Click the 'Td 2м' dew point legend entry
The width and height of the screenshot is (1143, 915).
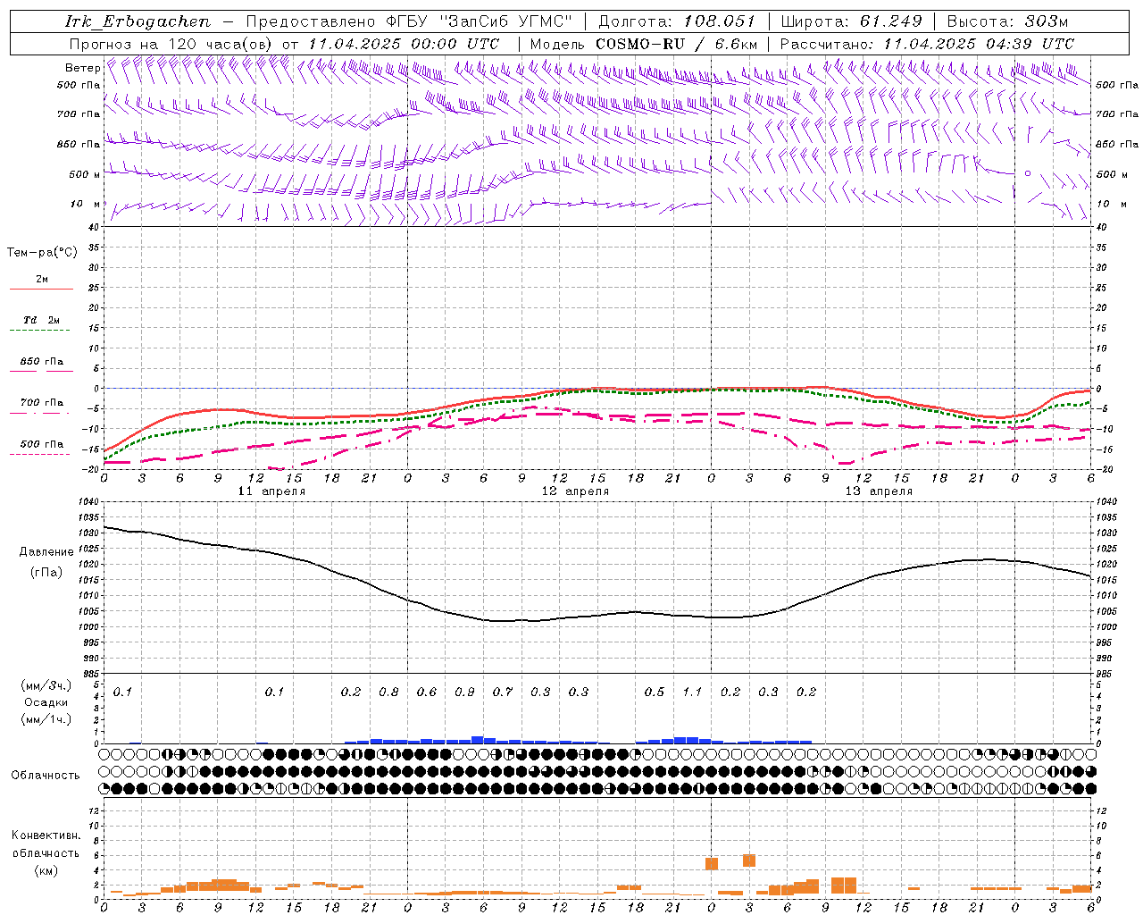[42, 320]
